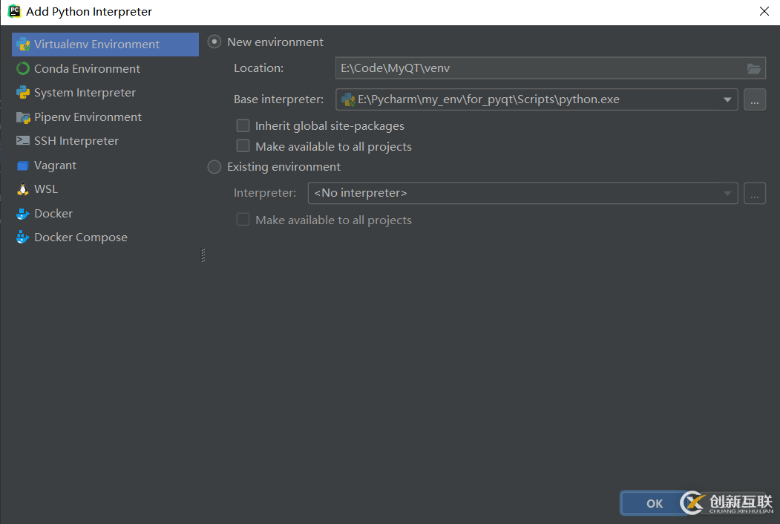
Task: Click python icon in Base interpreter field
Action: point(348,99)
